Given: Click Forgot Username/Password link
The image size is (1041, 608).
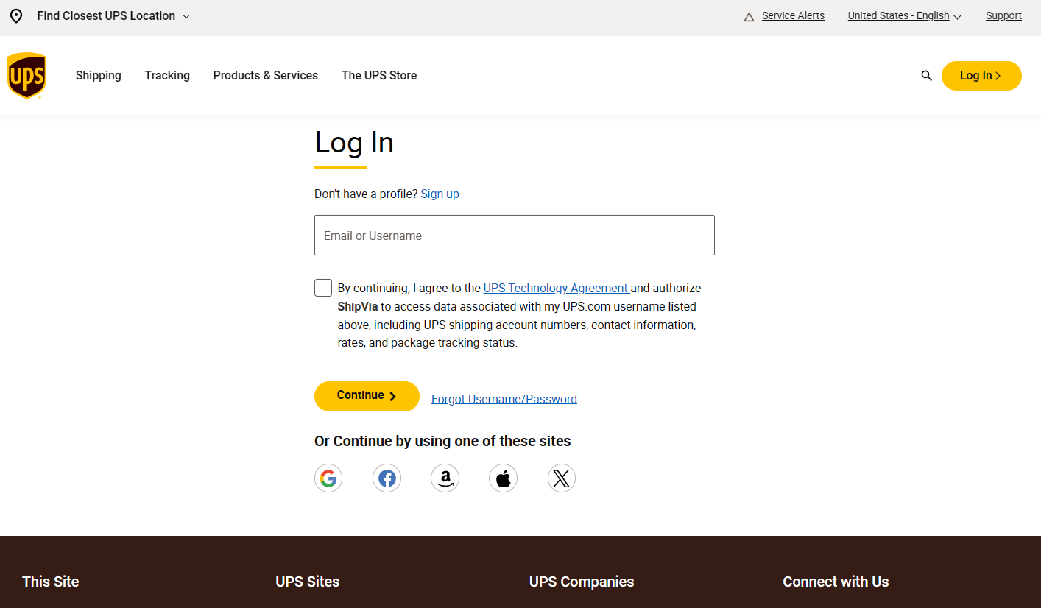Looking at the screenshot, I should (x=504, y=399).
